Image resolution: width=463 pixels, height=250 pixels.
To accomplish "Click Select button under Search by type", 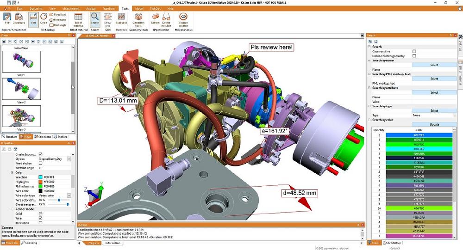I will [434, 110].
